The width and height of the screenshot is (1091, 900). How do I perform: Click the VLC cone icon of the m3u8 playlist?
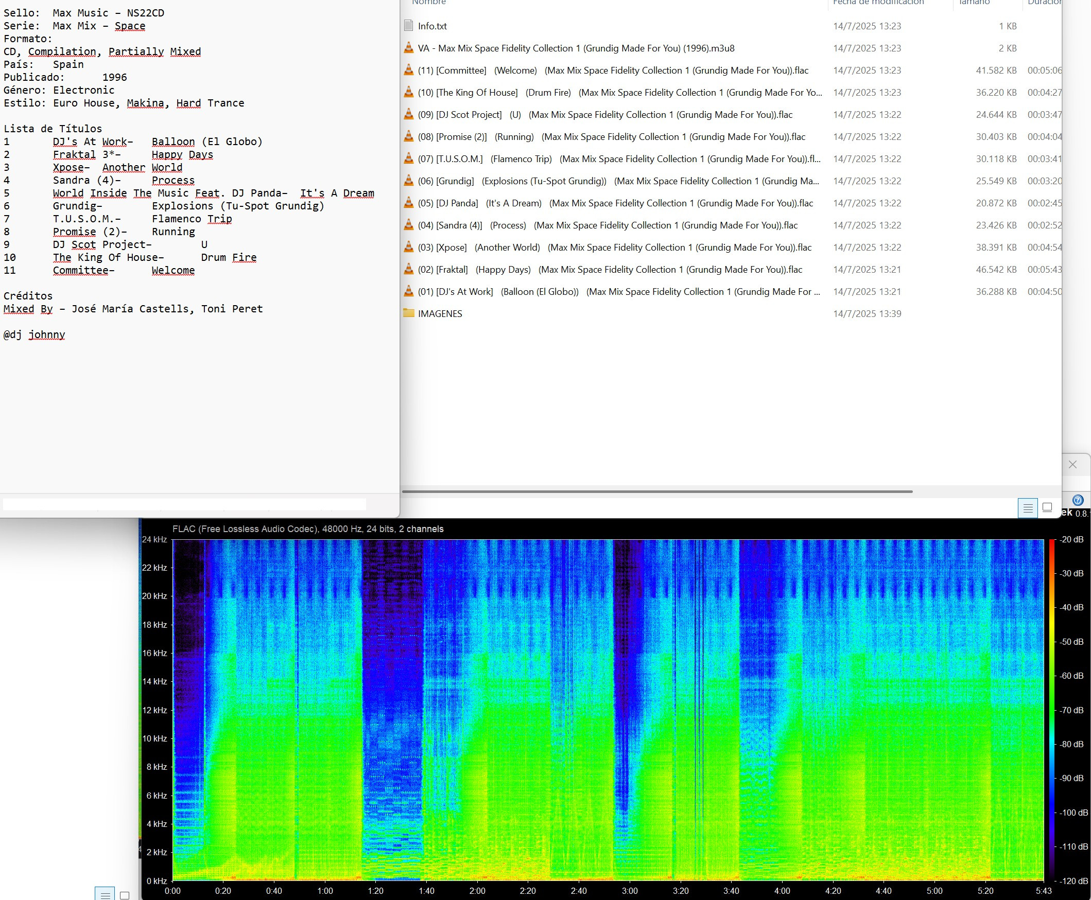(x=409, y=48)
